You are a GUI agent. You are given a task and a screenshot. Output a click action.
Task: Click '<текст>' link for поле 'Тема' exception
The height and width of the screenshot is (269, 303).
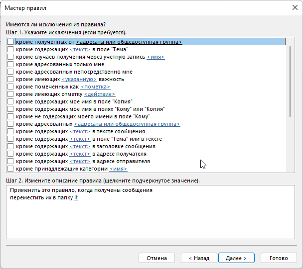tap(80, 50)
